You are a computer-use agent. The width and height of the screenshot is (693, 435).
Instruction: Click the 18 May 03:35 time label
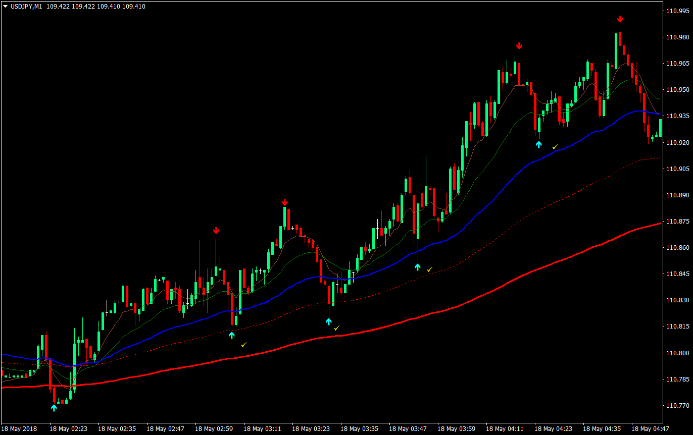(360, 428)
